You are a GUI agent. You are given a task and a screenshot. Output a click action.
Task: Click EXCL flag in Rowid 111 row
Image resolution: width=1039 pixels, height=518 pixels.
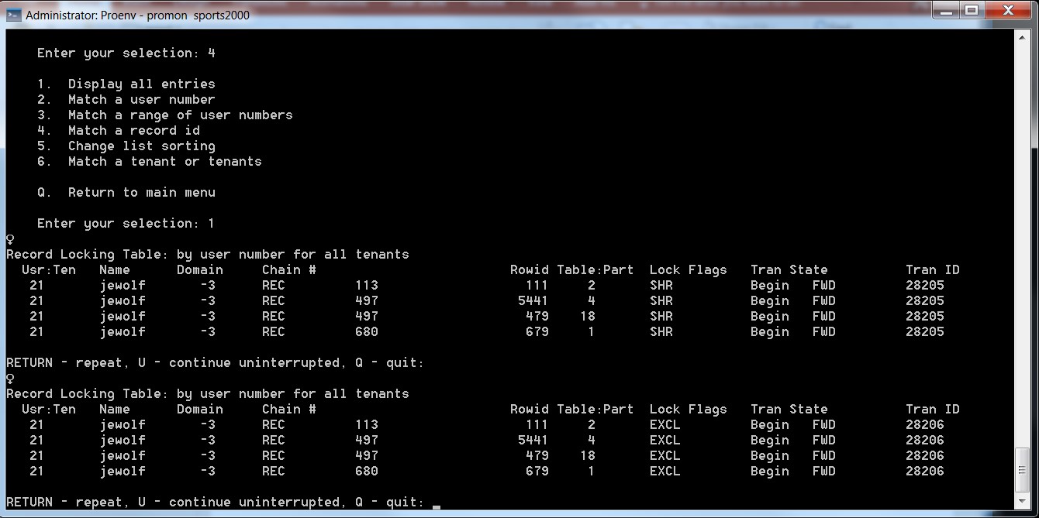pos(665,424)
